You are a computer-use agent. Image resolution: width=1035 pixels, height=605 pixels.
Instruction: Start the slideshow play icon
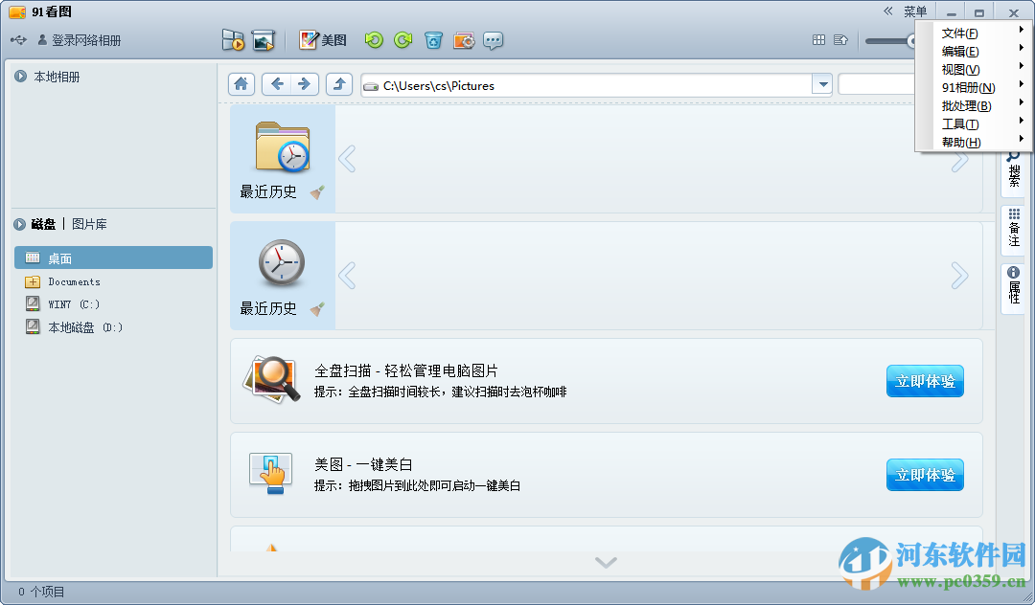pyautogui.click(x=233, y=40)
